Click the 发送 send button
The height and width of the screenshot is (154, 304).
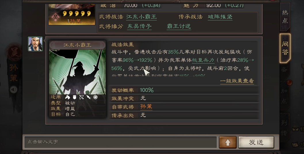[x=256, y=143]
